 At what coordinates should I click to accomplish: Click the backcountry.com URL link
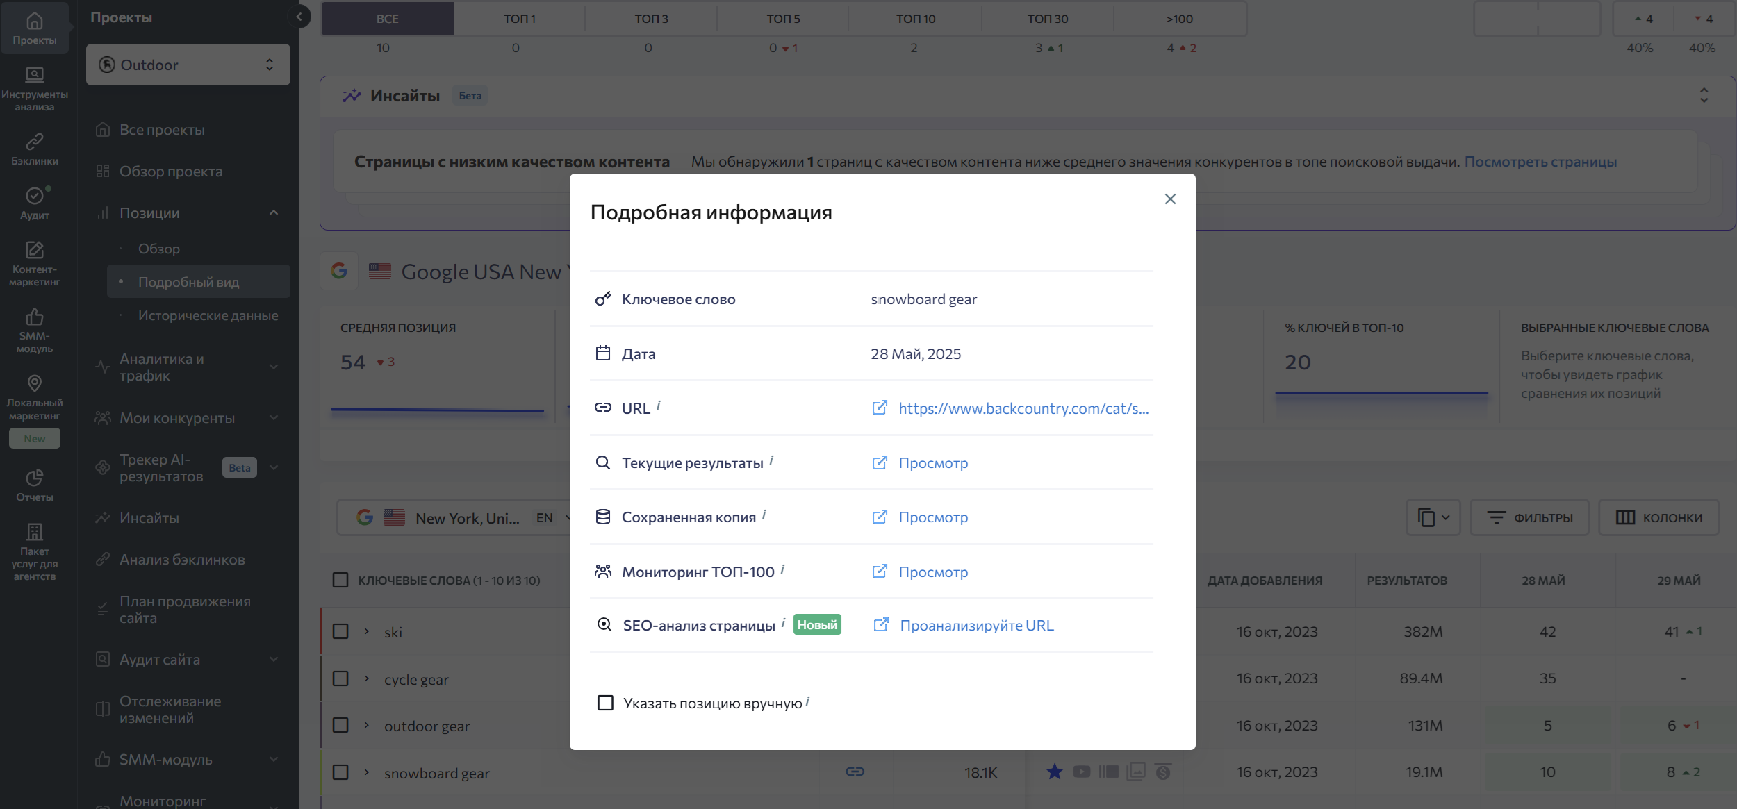1023,408
